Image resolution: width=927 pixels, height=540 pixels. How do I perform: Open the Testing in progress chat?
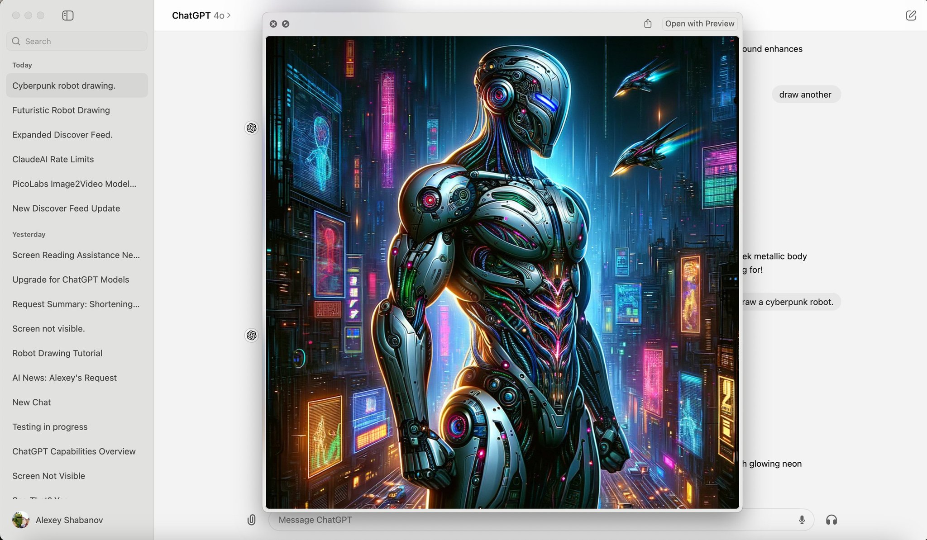(77, 427)
